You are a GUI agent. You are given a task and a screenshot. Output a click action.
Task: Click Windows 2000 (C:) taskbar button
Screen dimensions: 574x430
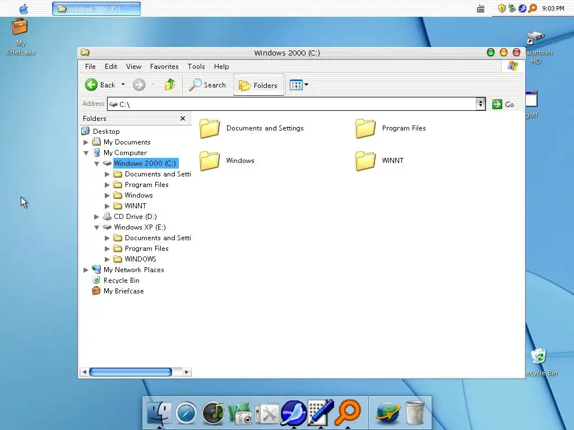click(x=96, y=9)
